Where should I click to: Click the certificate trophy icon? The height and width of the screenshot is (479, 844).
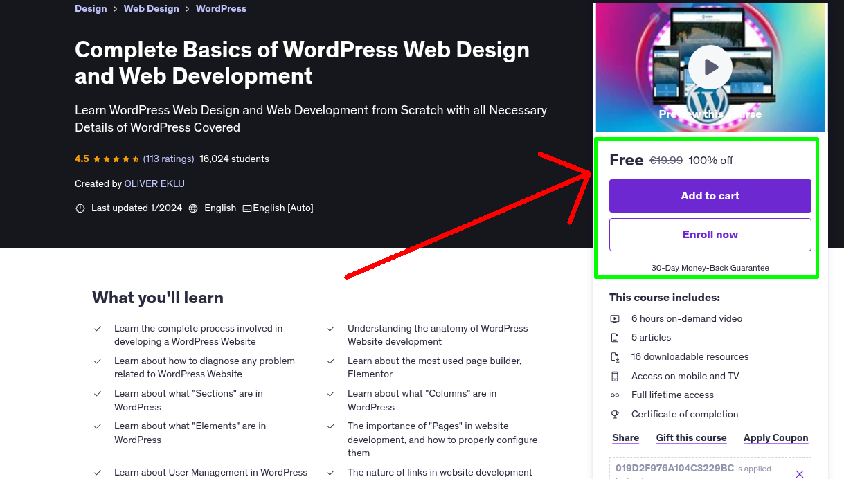[615, 415]
